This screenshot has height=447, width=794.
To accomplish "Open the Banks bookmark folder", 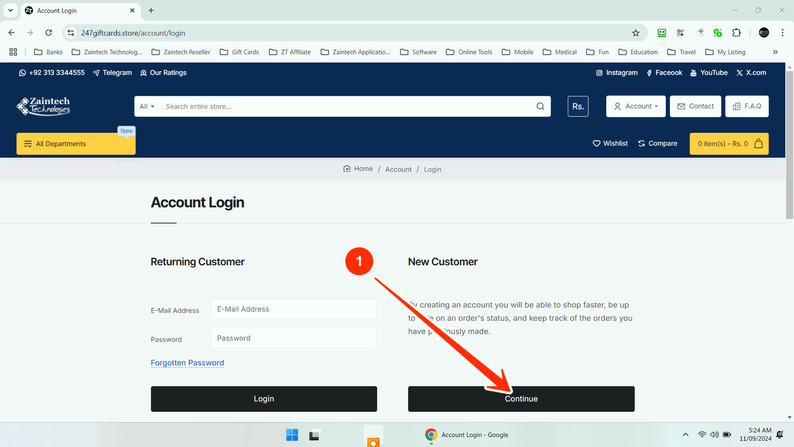I will pos(48,52).
